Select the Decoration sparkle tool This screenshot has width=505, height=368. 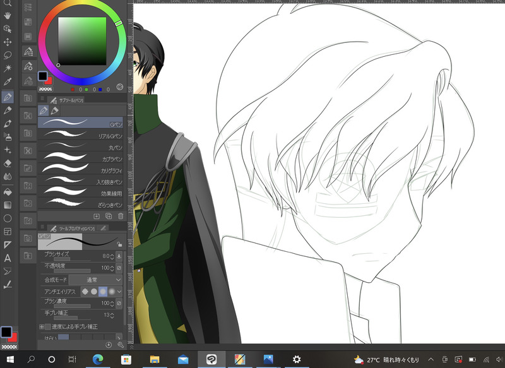click(8, 150)
